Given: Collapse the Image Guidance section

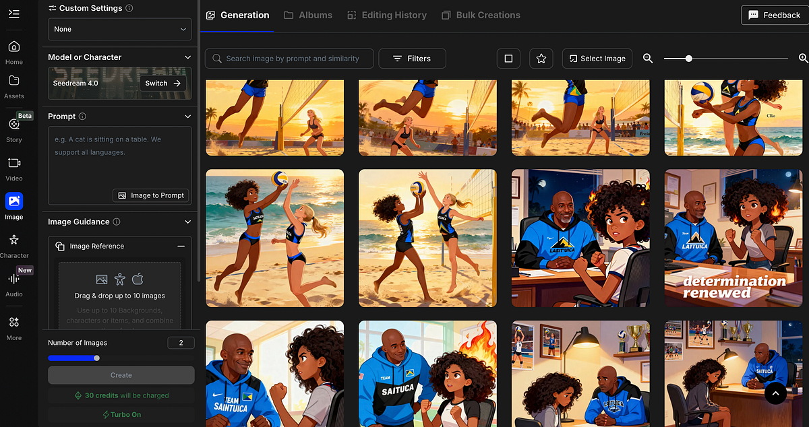Looking at the screenshot, I should pos(187,222).
